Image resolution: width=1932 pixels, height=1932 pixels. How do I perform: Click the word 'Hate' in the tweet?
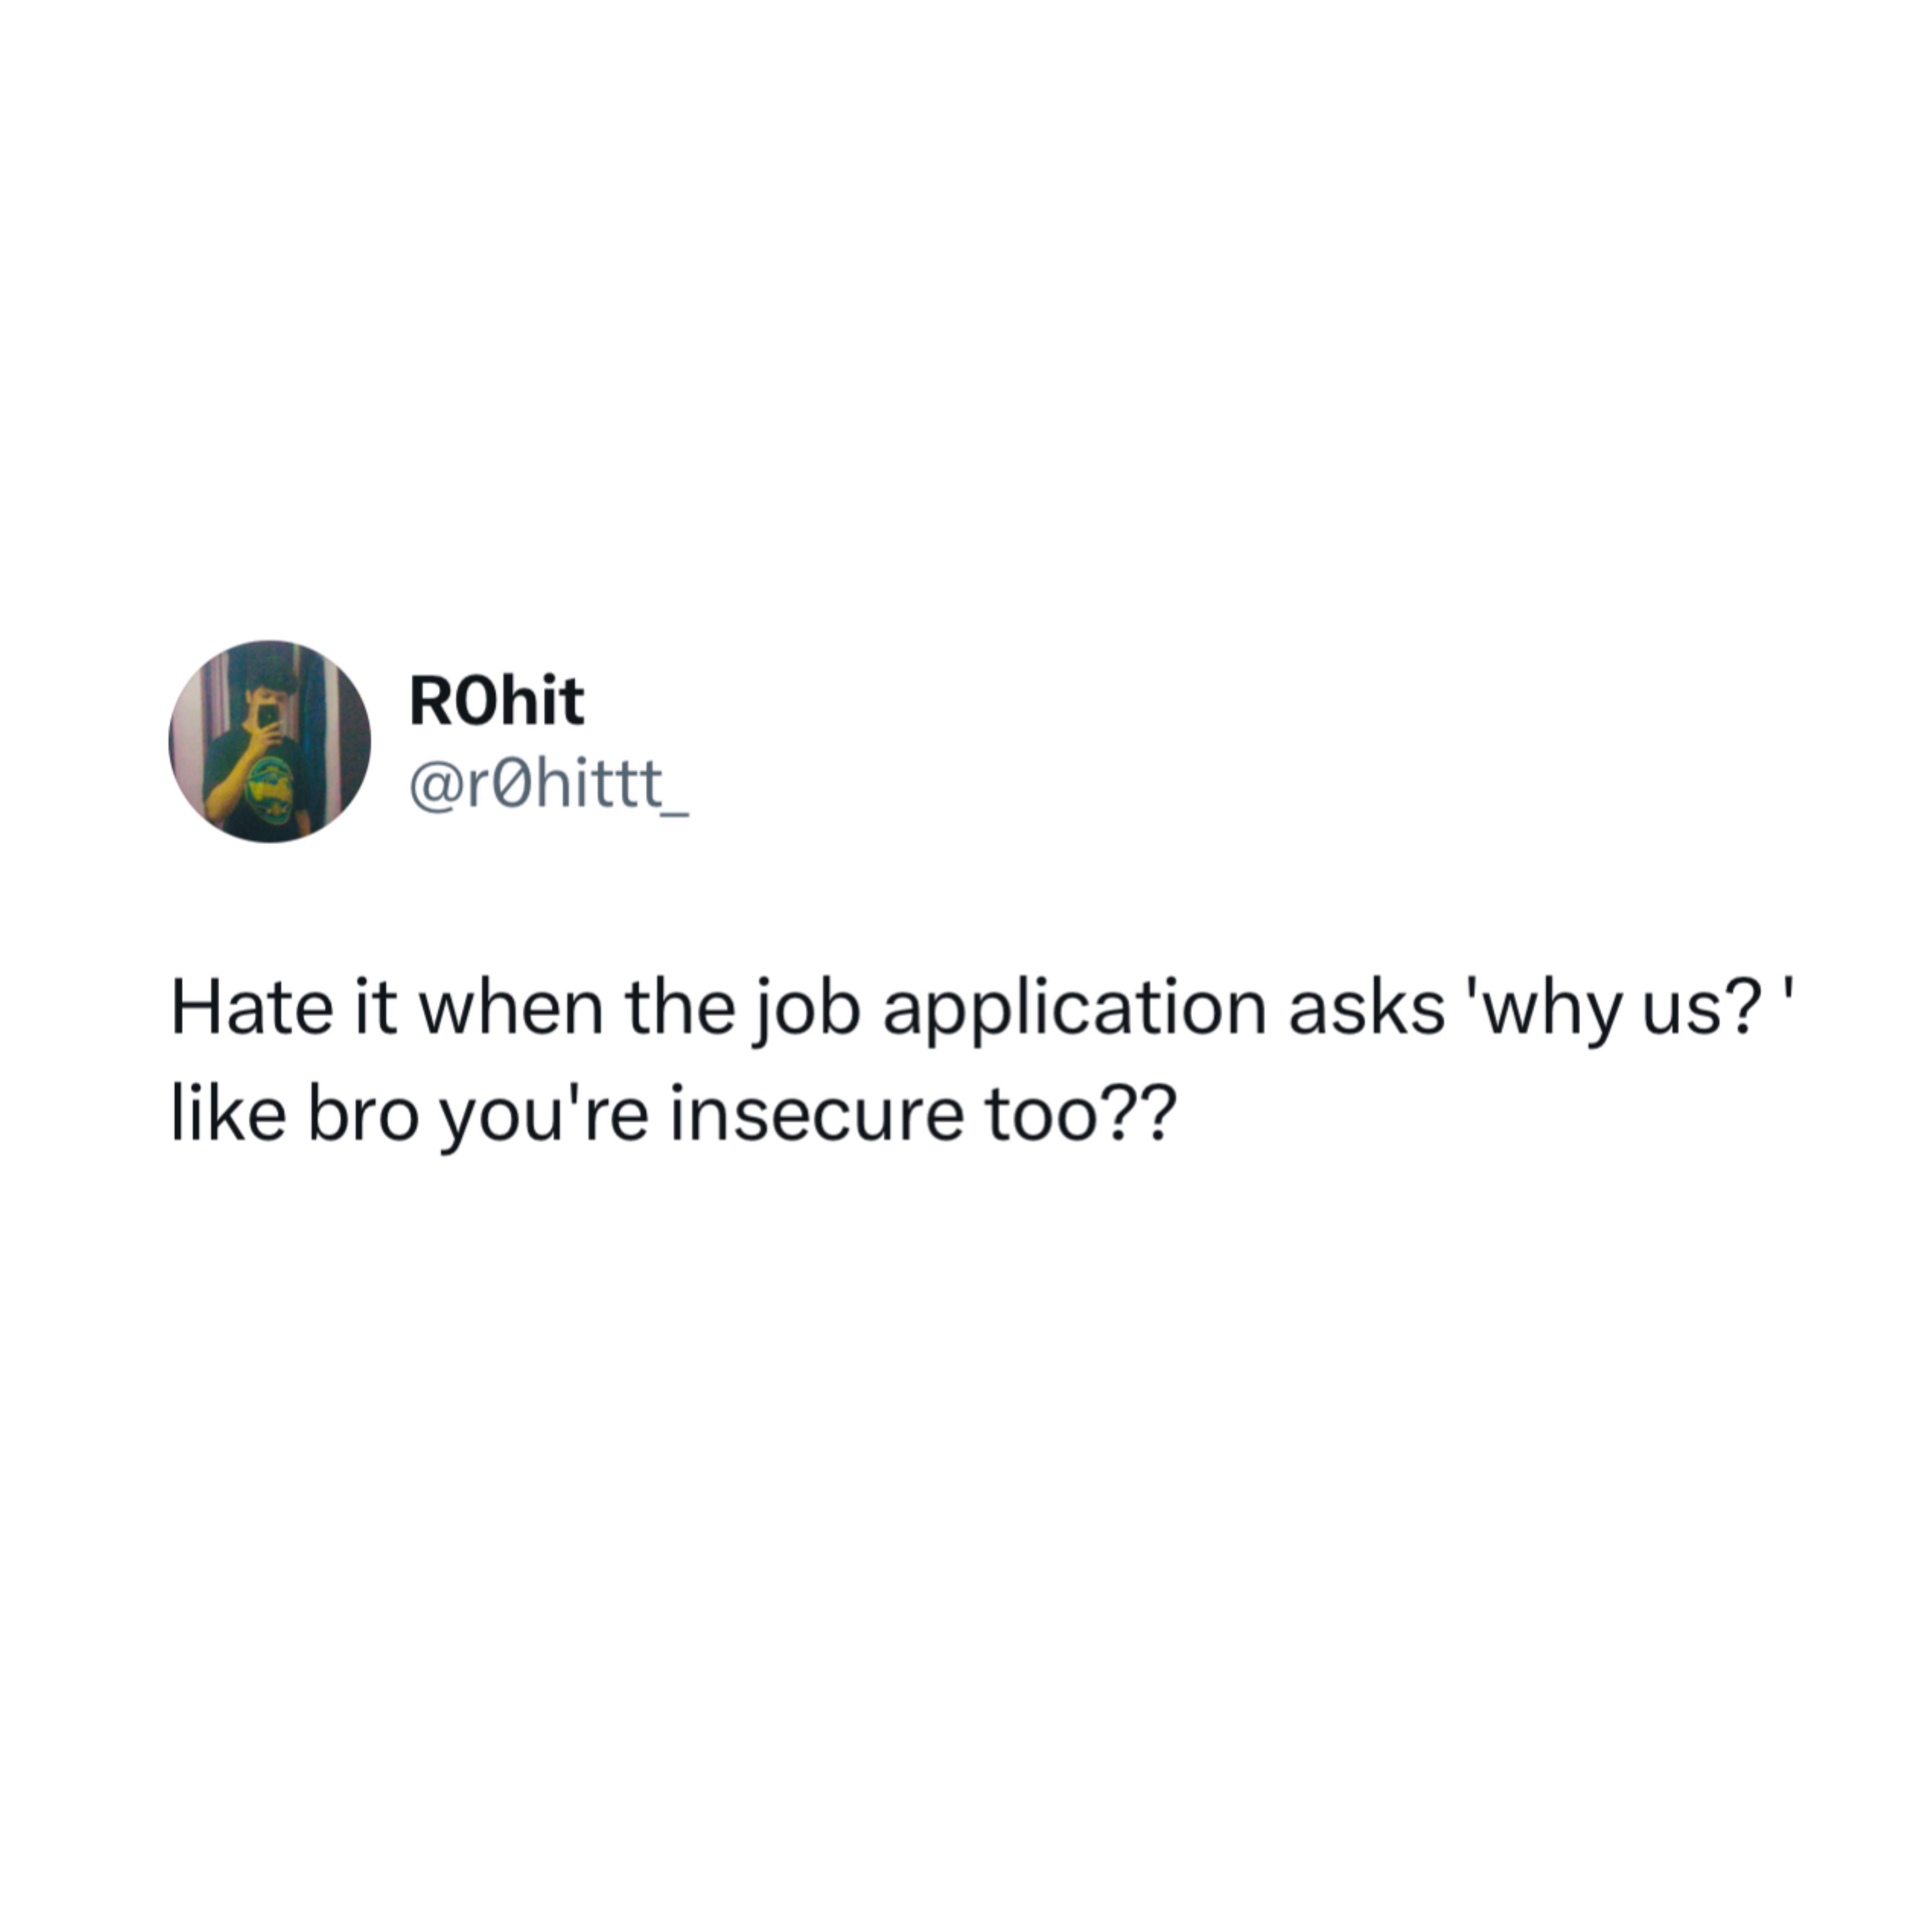[x=252, y=1007]
